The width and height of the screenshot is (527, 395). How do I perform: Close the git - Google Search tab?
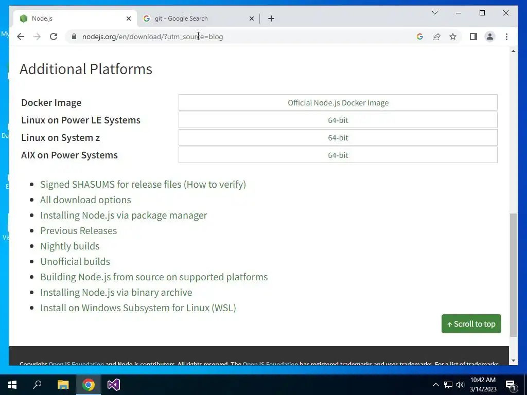pyautogui.click(x=251, y=19)
